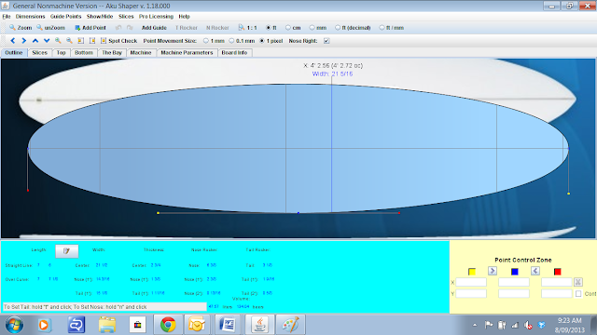Image resolution: width=597 pixels, height=335 pixels.
Task: Click the N Rocker button
Action: tap(217, 28)
